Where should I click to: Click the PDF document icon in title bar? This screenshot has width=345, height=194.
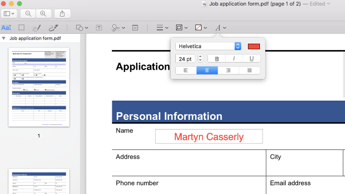click(x=204, y=4)
